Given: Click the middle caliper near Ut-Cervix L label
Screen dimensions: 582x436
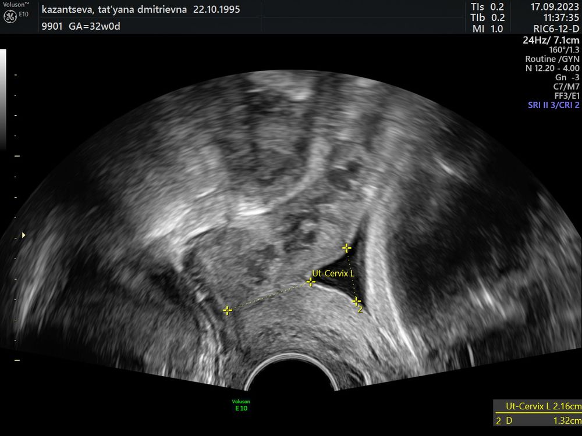Looking at the screenshot, I should pos(311,282).
